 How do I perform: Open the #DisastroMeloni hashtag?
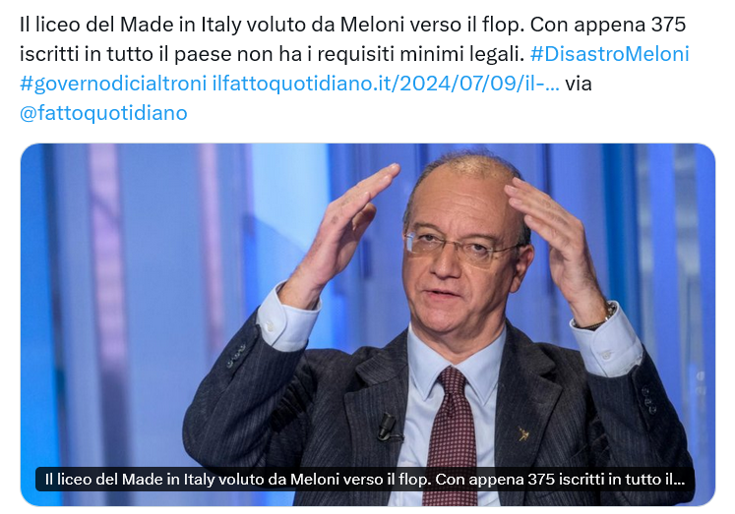tap(609, 54)
